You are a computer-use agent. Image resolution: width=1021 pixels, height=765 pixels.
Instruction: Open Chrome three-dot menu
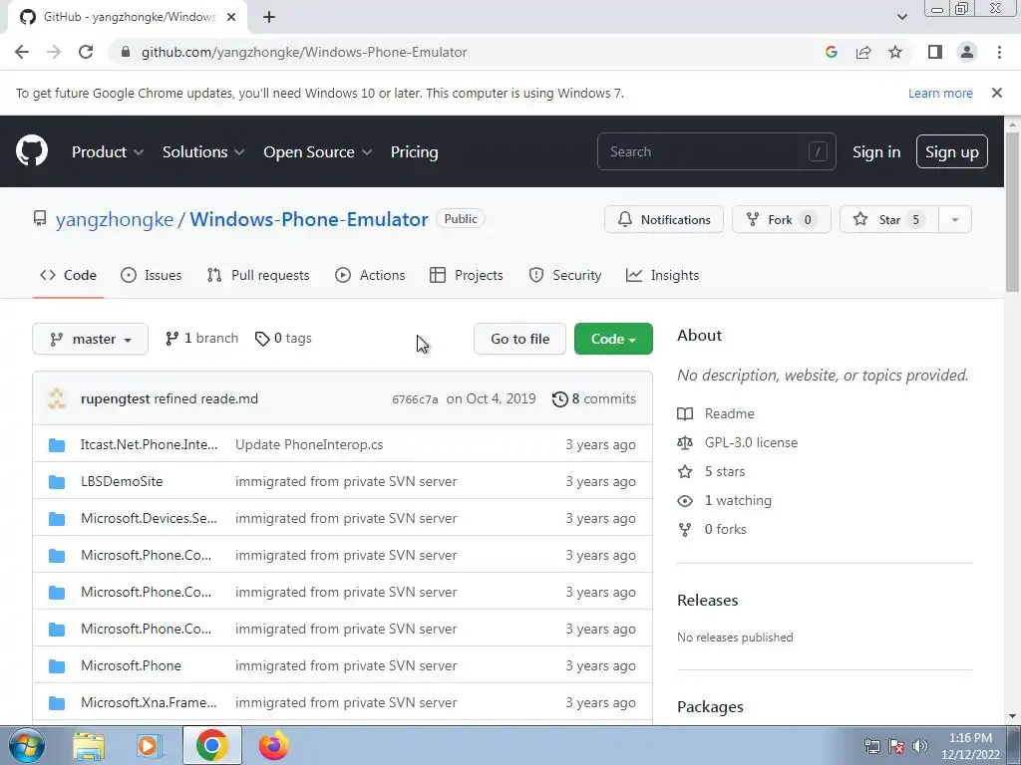pyautogui.click(x=999, y=52)
